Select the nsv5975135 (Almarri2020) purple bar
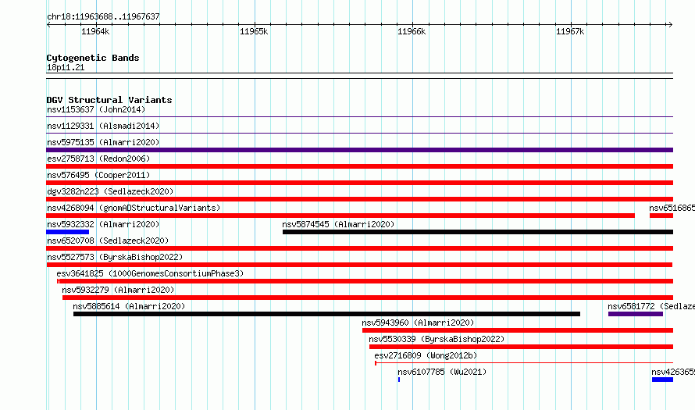 [x=359, y=150]
